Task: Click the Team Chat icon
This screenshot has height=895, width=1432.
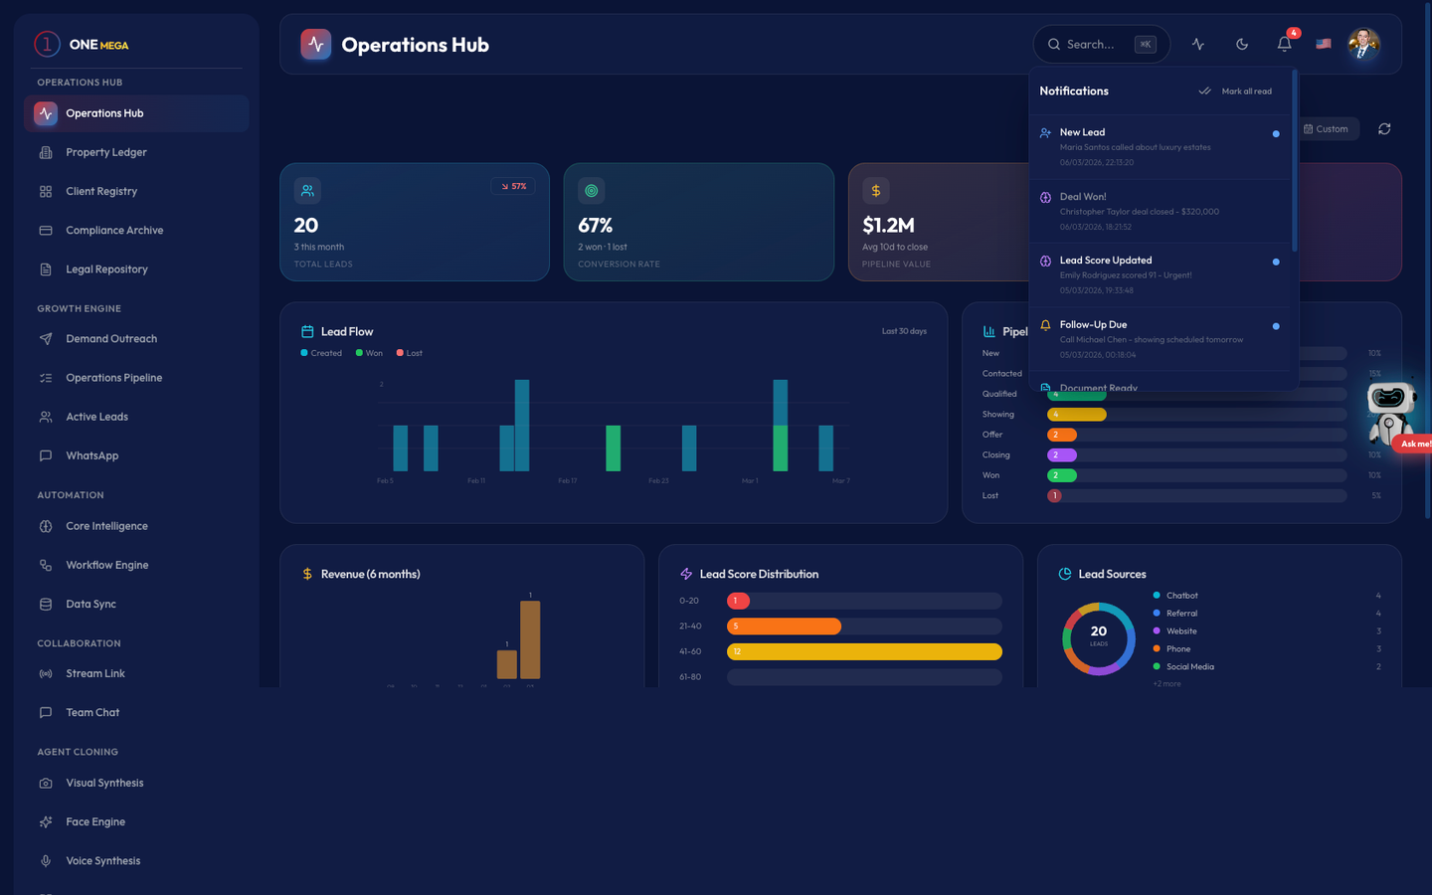Action: 46,712
